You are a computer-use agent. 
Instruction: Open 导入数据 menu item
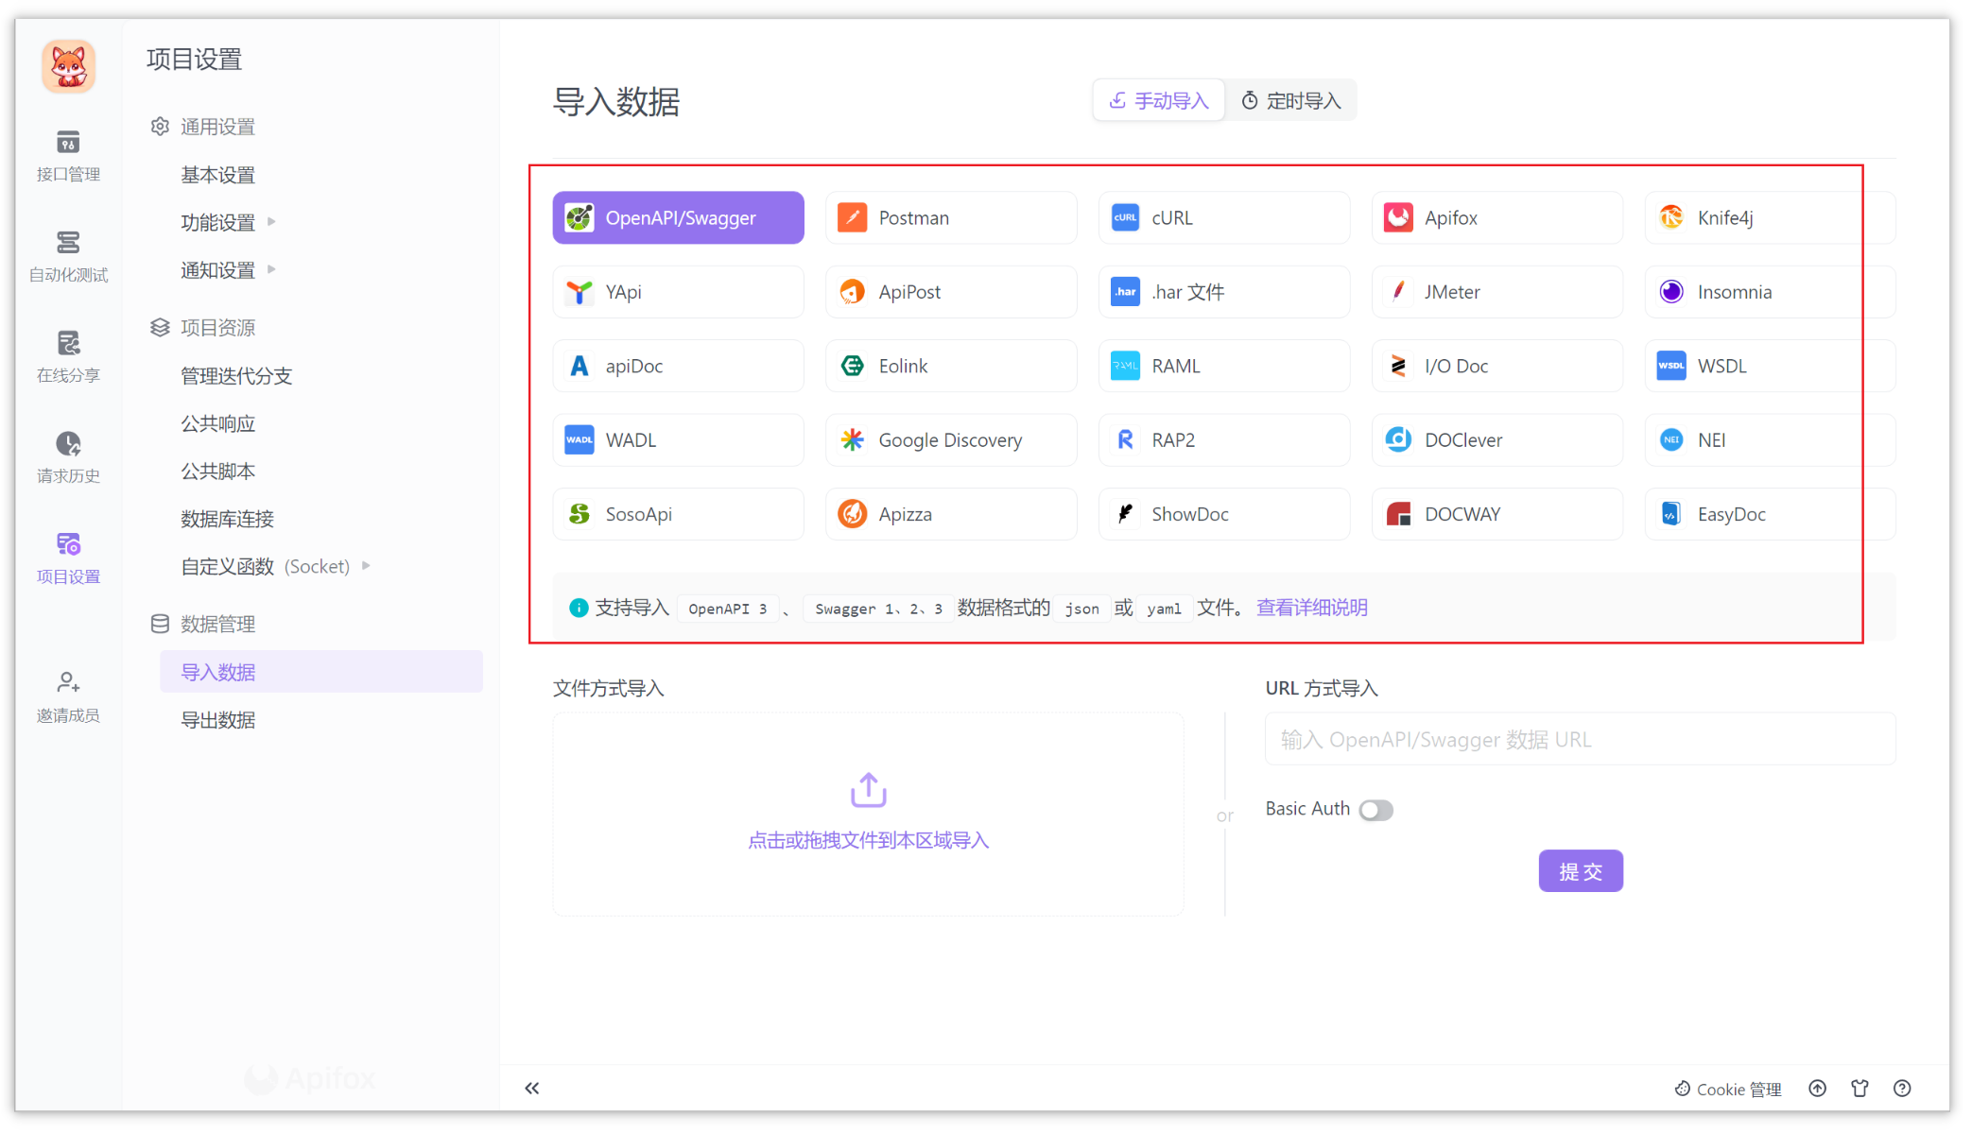(x=321, y=672)
